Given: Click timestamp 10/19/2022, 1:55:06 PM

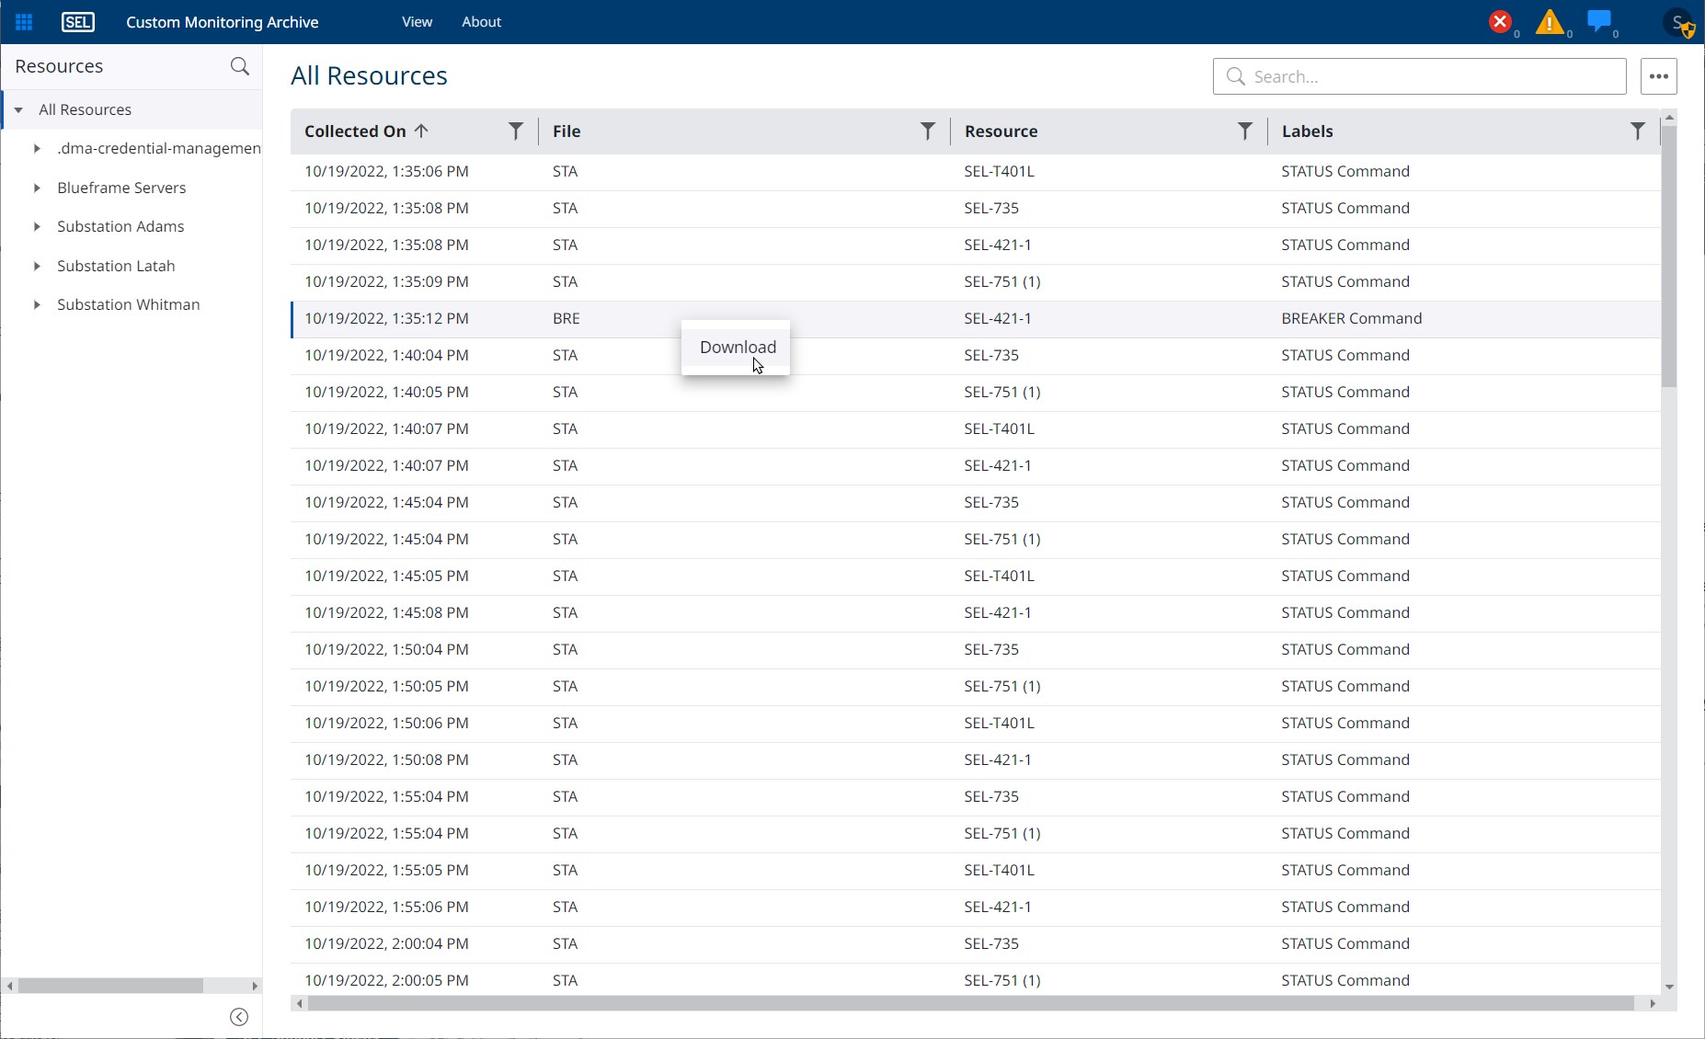Looking at the screenshot, I should click(386, 907).
